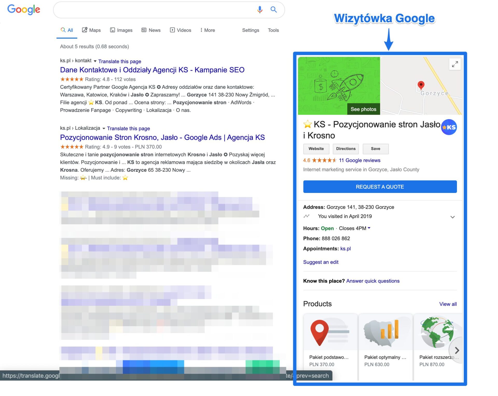Open Dane Kontaktowe i Oddziały Agencji KS result
Viewport: 498px width, 396px height.
(x=152, y=70)
